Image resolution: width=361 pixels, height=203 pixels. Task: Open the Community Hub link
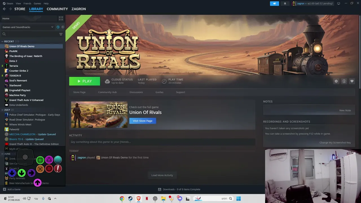(x=107, y=92)
